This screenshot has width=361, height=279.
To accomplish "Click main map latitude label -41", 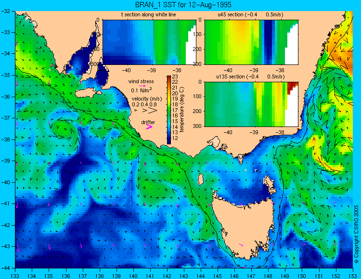I will coord(5,204).
